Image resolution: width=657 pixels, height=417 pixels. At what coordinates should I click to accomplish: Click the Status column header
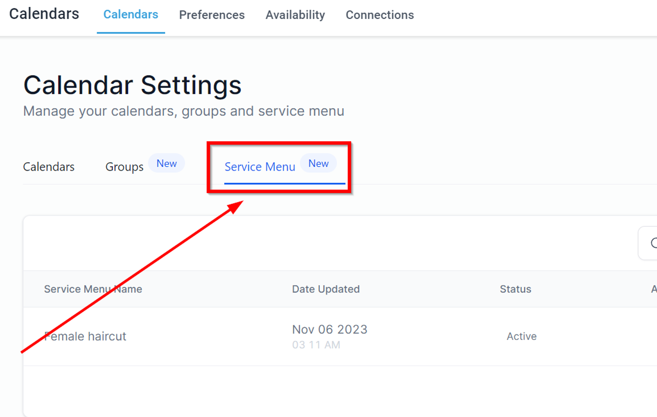(515, 289)
